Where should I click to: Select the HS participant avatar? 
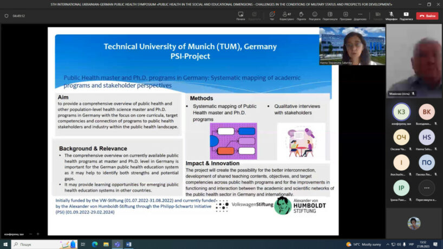(x=427, y=137)
